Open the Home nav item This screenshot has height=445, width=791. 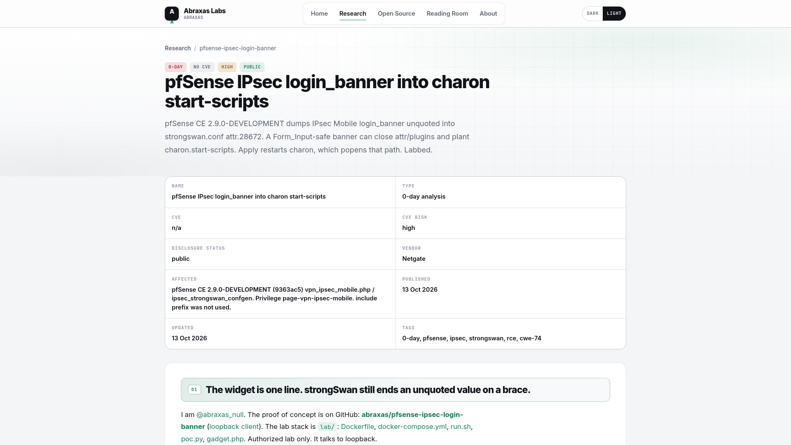click(319, 14)
